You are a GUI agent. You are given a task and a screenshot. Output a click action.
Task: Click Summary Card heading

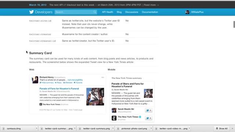pos(40,53)
